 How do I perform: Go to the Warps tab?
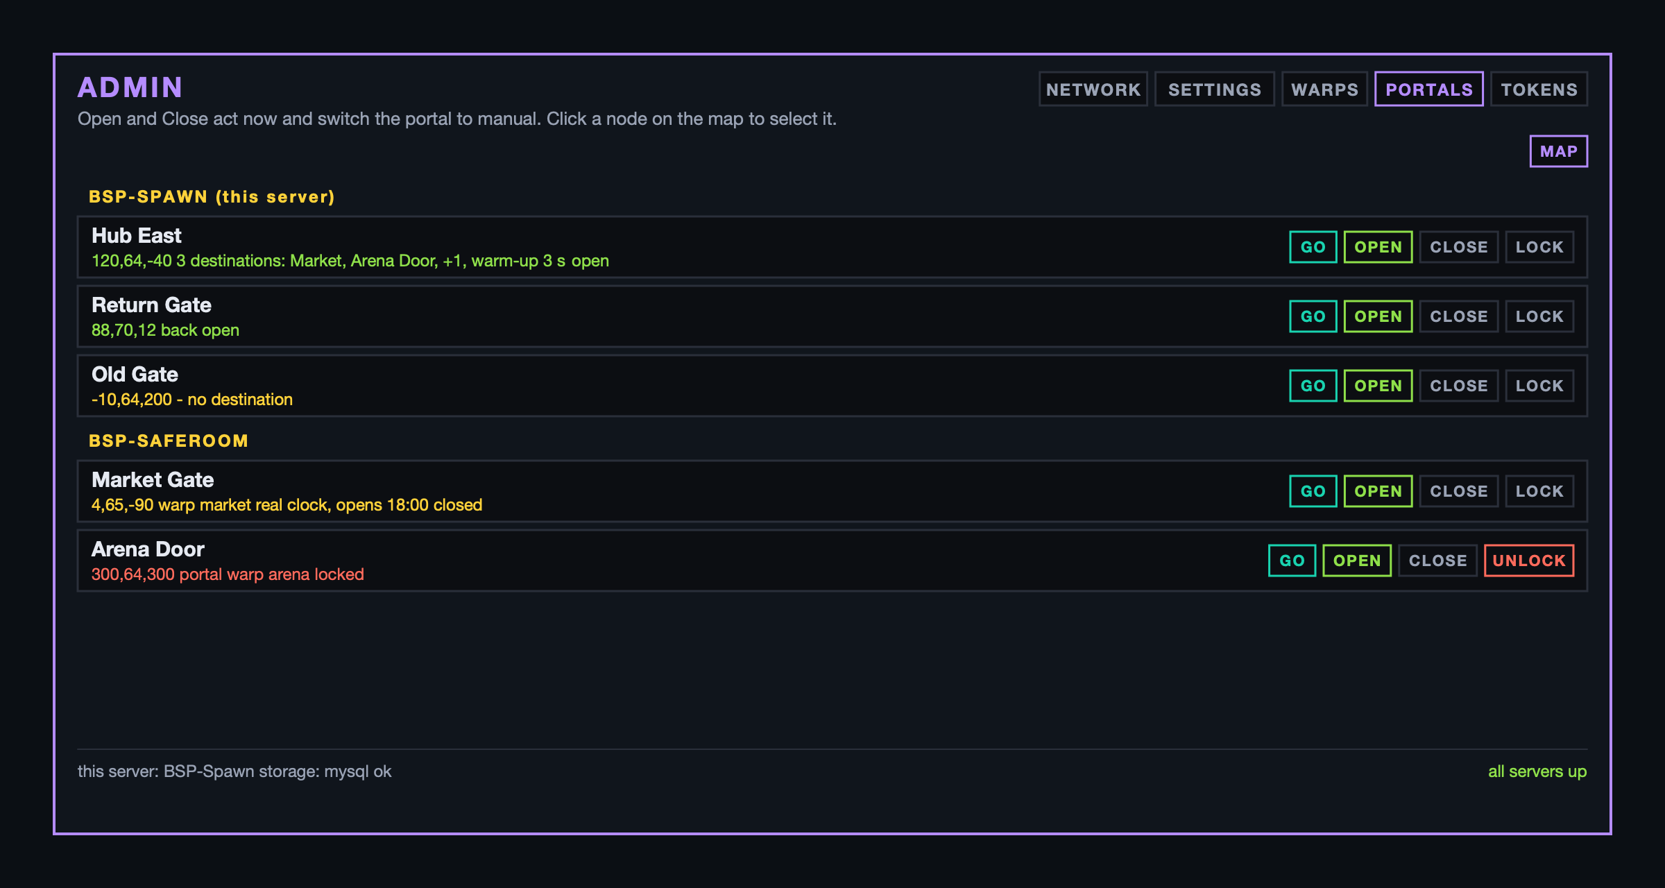point(1324,89)
